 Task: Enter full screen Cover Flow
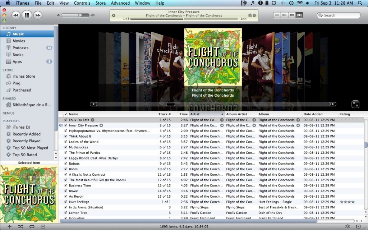tap(355, 104)
